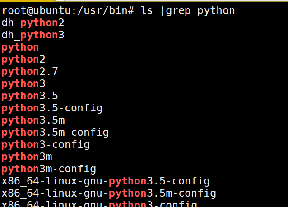Click the 'python3' entry

pyautogui.click(x=23, y=84)
